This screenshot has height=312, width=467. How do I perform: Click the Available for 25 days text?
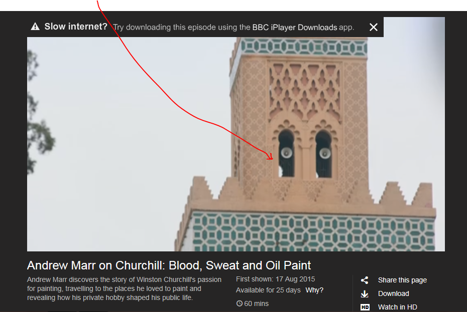[268, 290]
